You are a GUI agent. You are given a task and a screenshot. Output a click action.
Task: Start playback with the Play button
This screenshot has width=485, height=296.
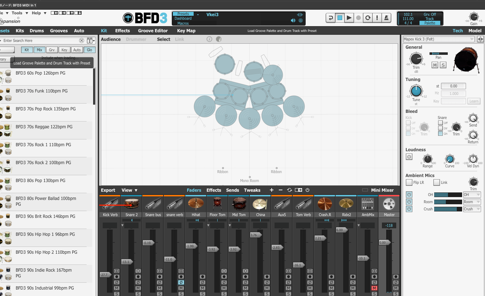(x=349, y=18)
